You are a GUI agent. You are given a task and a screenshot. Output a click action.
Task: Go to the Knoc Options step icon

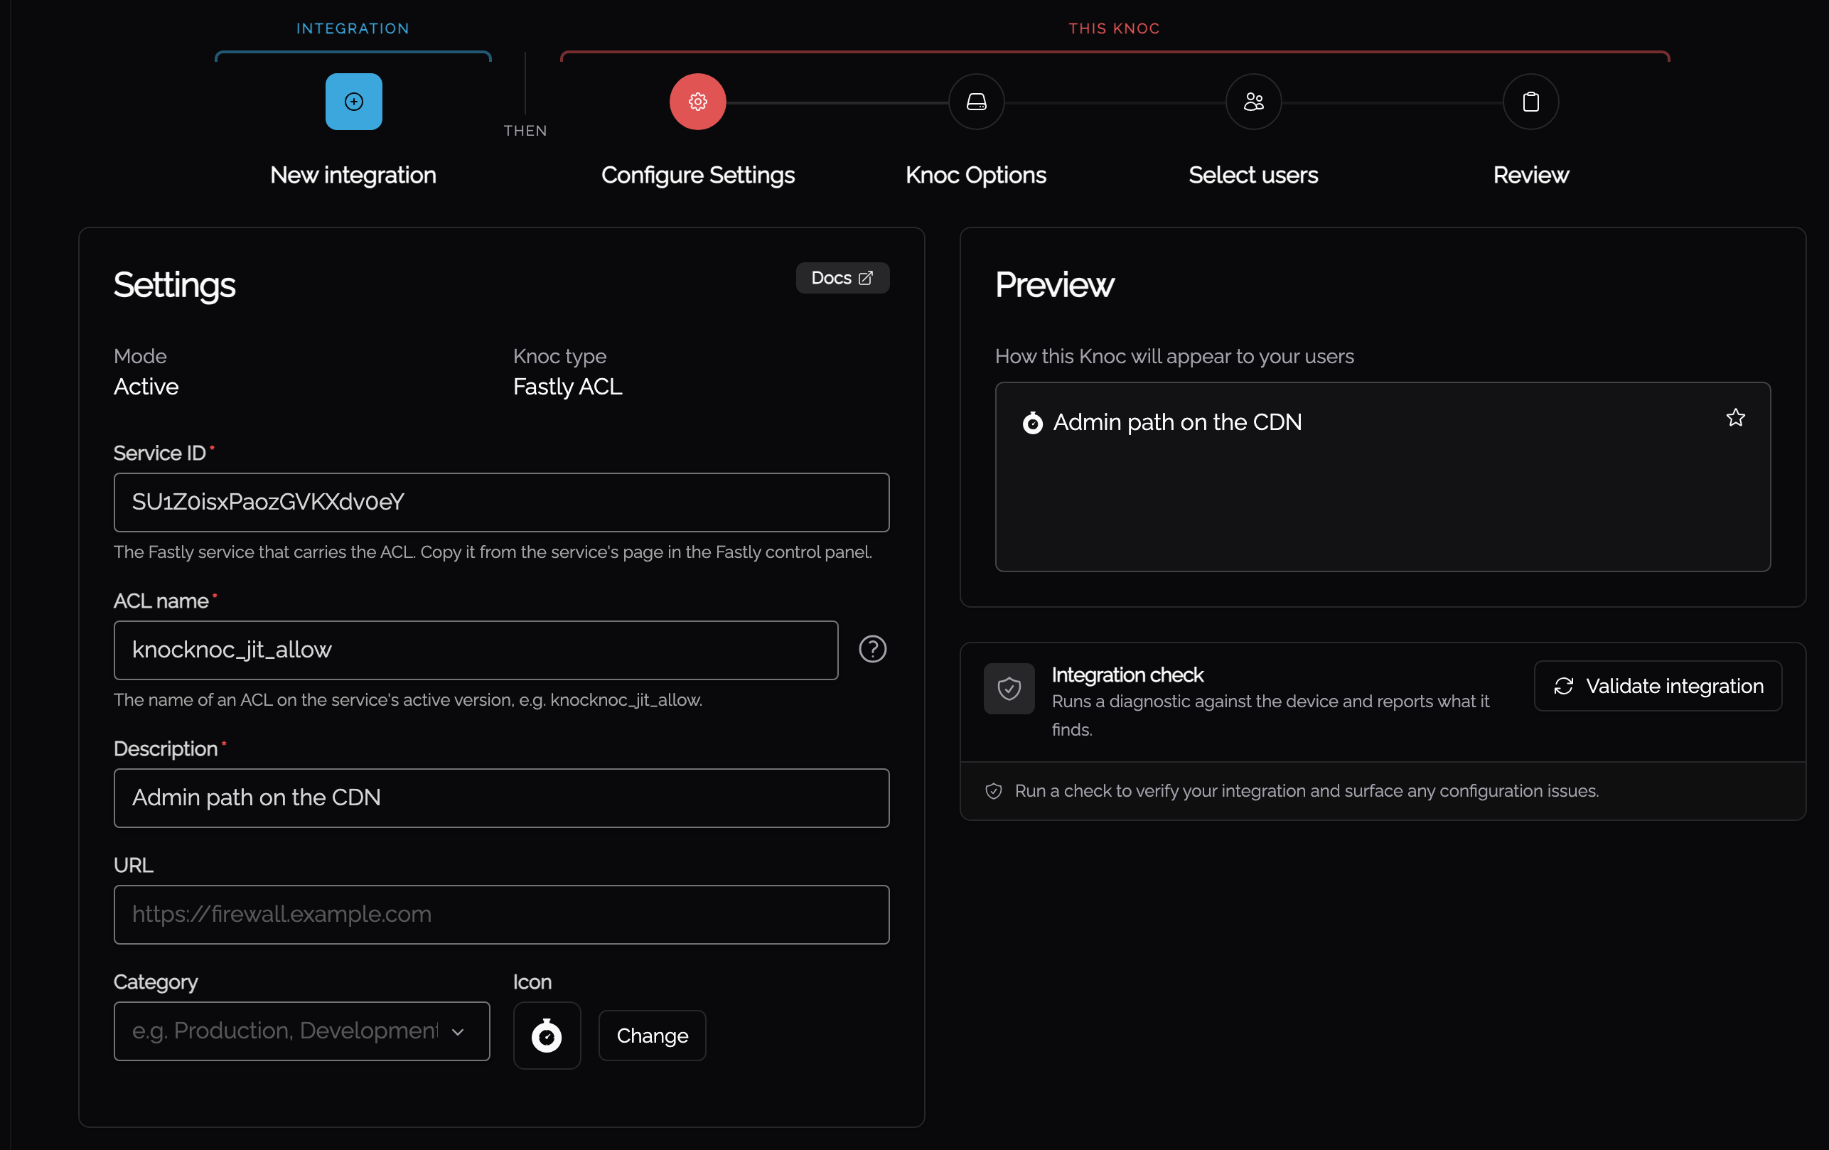[x=976, y=102]
